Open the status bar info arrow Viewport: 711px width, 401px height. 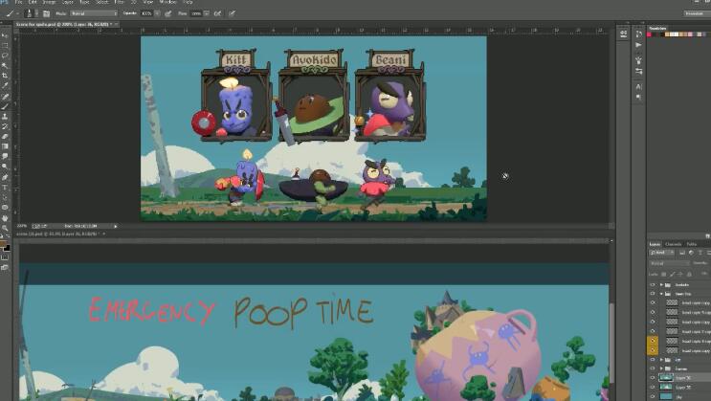click(x=115, y=226)
